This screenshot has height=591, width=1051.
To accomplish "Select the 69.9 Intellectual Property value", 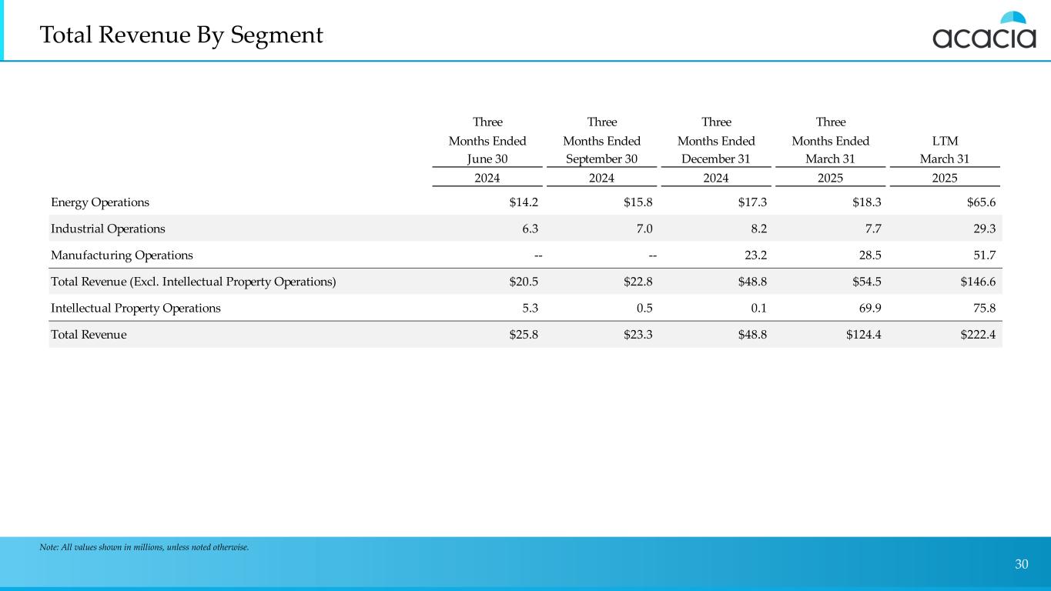I will point(869,308).
